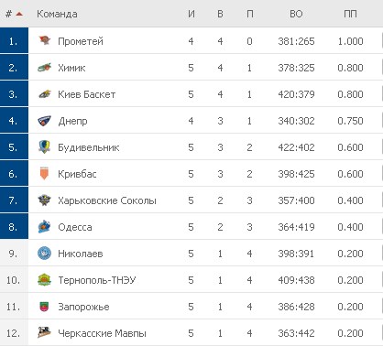Sort table by Команда column header
Viewport: 383px width, 346px height.
pos(57,14)
